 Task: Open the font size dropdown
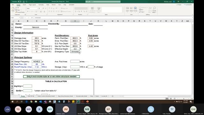coord(42,8)
